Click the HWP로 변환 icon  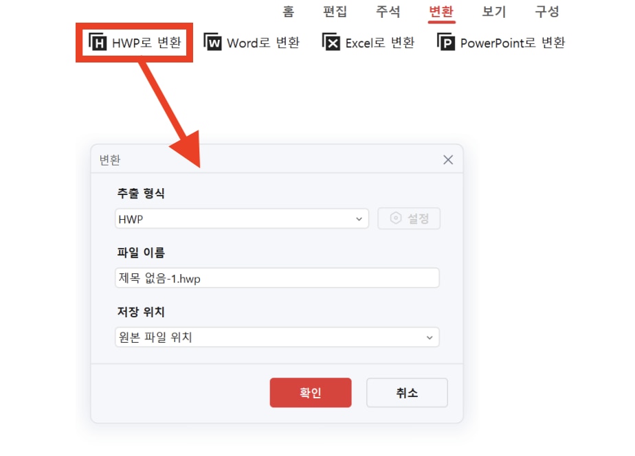click(x=98, y=42)
